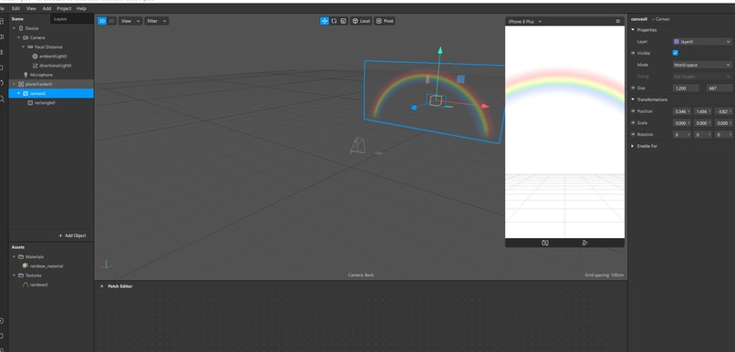The image size is (735, 352).
Task: Open the Edit menu
Action: point(16,8)
